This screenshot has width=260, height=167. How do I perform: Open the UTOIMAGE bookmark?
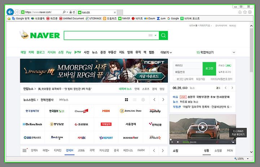[x=94, y=18]
